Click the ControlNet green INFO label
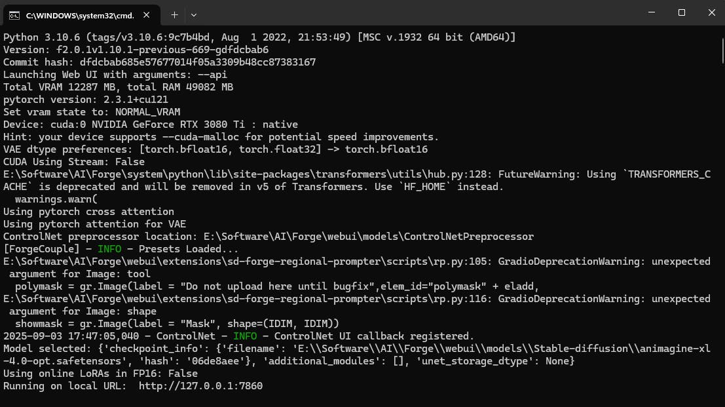The width and height of the screenshot is (725, 407). 244,336
